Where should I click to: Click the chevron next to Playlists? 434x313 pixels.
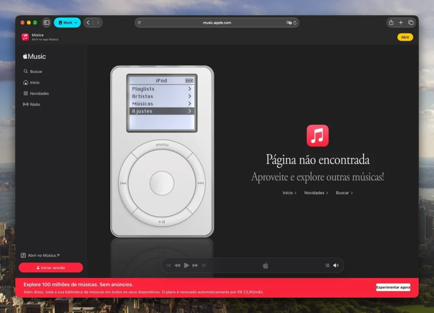[x=190, y=89]
